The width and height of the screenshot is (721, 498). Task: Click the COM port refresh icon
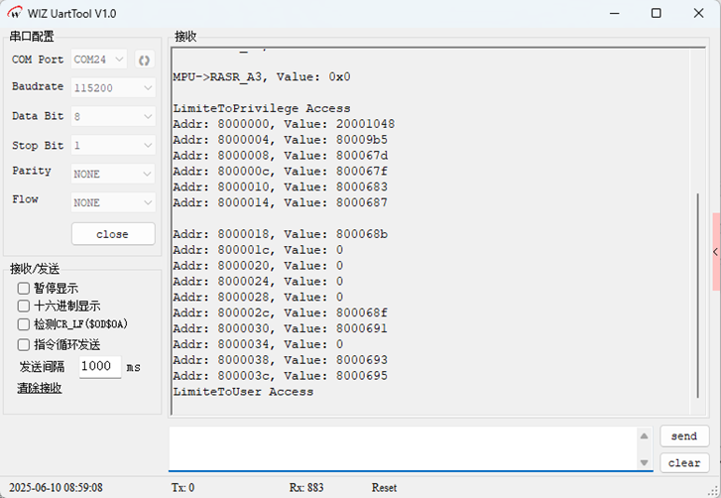[x=144, y=60]
